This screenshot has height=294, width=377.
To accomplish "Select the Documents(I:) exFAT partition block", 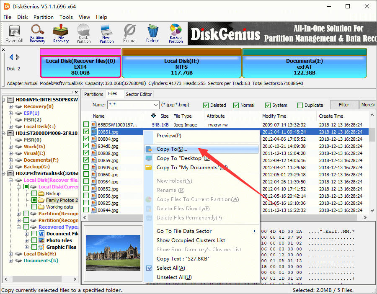I will [305, 63].
